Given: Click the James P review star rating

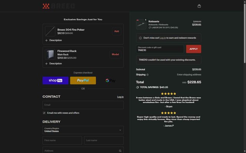Looking at the screenshot, I should [x=168, y=113].
